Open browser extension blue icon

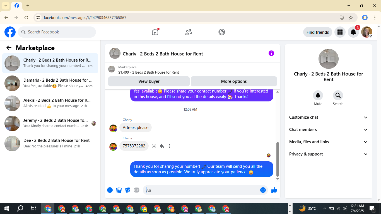pyautogui.click(x=365, y=18)
